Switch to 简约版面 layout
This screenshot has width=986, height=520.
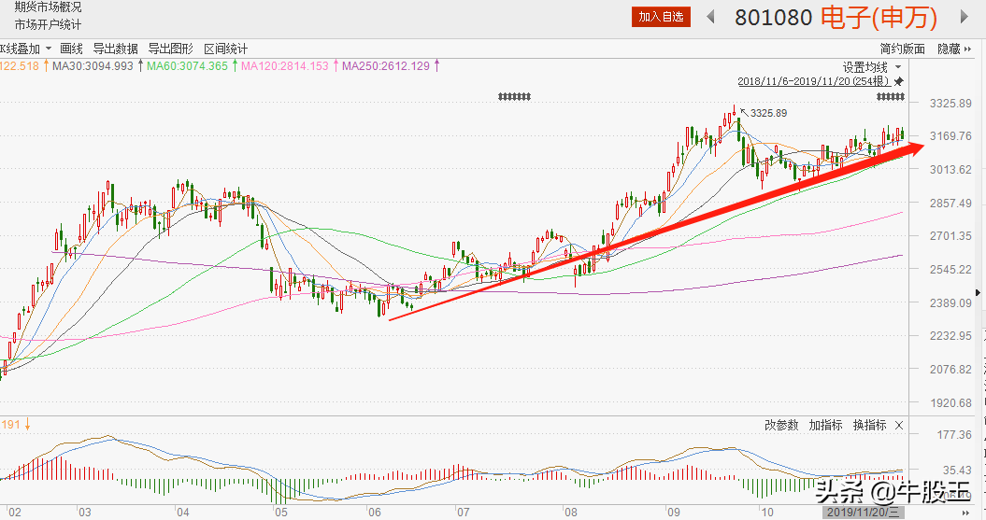[902, 49]
